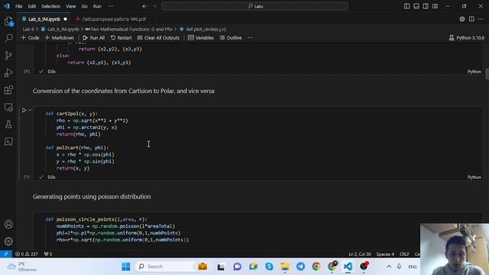This screenshot has height=275, width=489.
Task: Restart the notebook kernel
Action: tap(121, 37)
